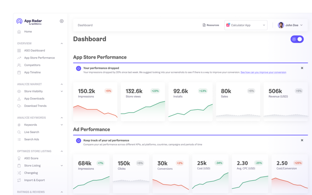This screenshot has width=312, height=195.
Task: Click the Live Search magnifier icon
Action: pyautogui.click(x=20, y=132)
